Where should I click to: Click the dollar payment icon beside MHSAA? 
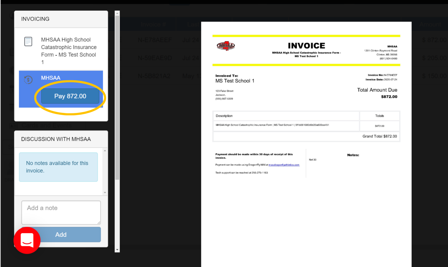coord(28,80)
